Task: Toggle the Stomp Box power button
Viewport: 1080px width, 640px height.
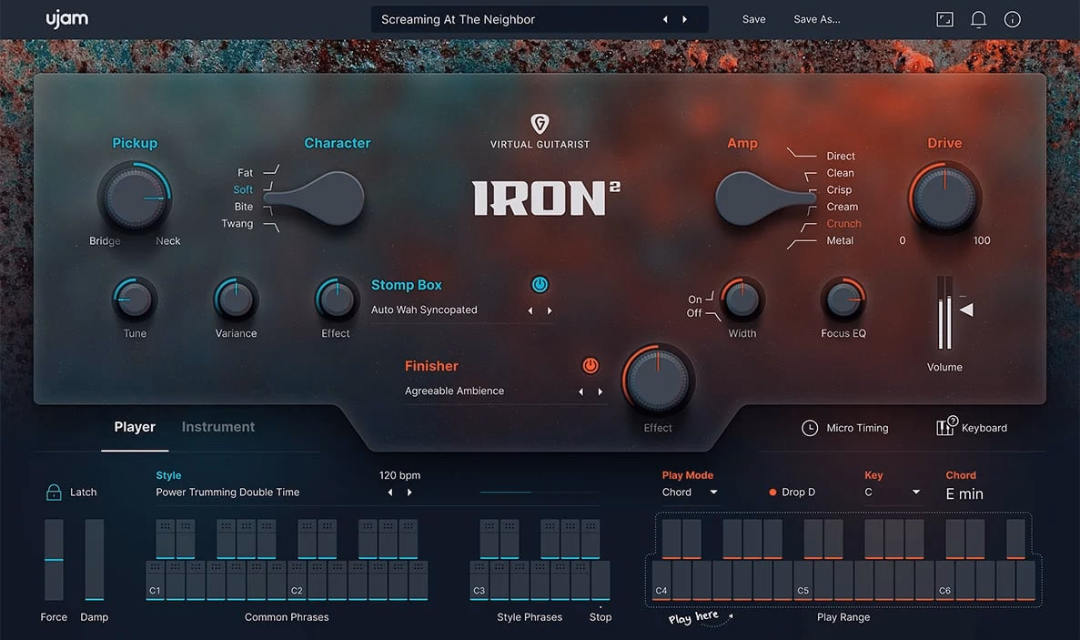Action: coord(540,285)
